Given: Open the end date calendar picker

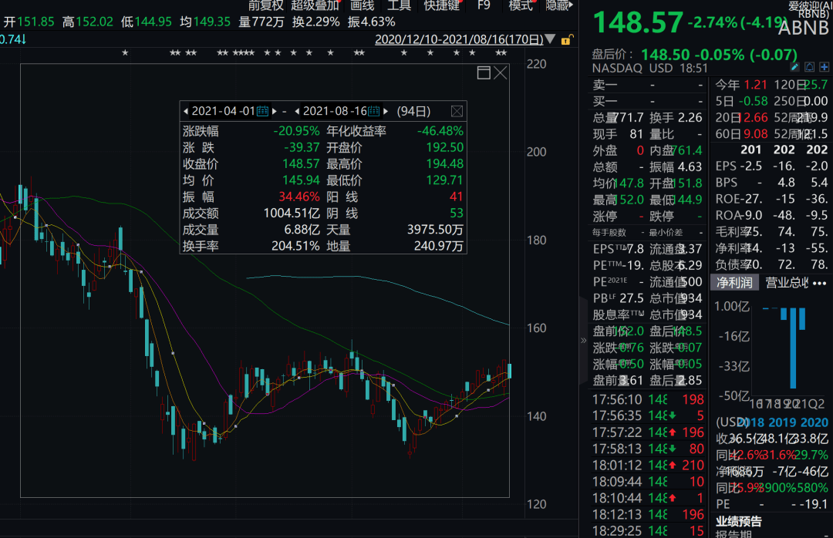Looking at the screenshot, I should tap(374, 111).
